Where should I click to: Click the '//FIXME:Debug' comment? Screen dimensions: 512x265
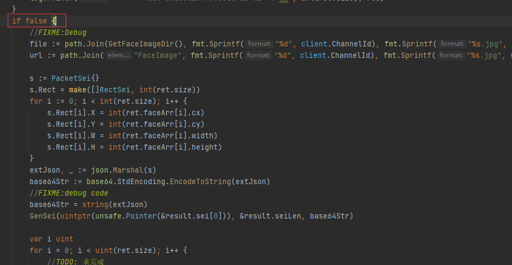tap(58, 33)
